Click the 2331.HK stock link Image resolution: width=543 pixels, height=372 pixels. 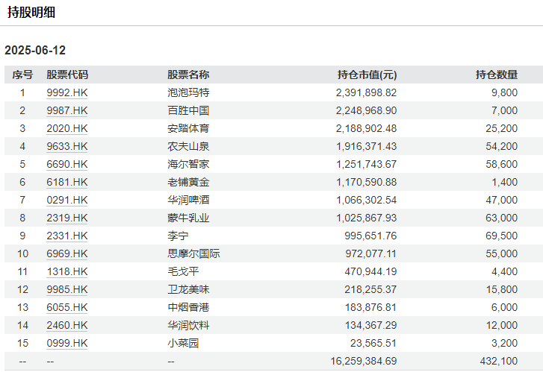pos(66,236)
